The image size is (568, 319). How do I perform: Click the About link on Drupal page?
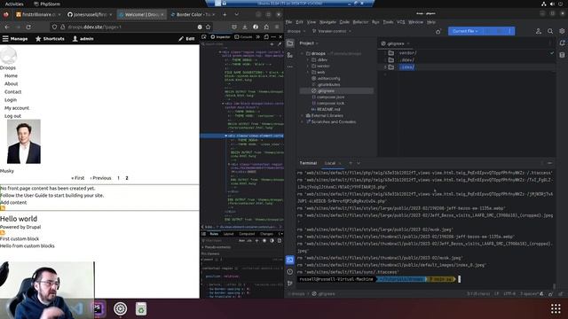[x=11, y=83]
